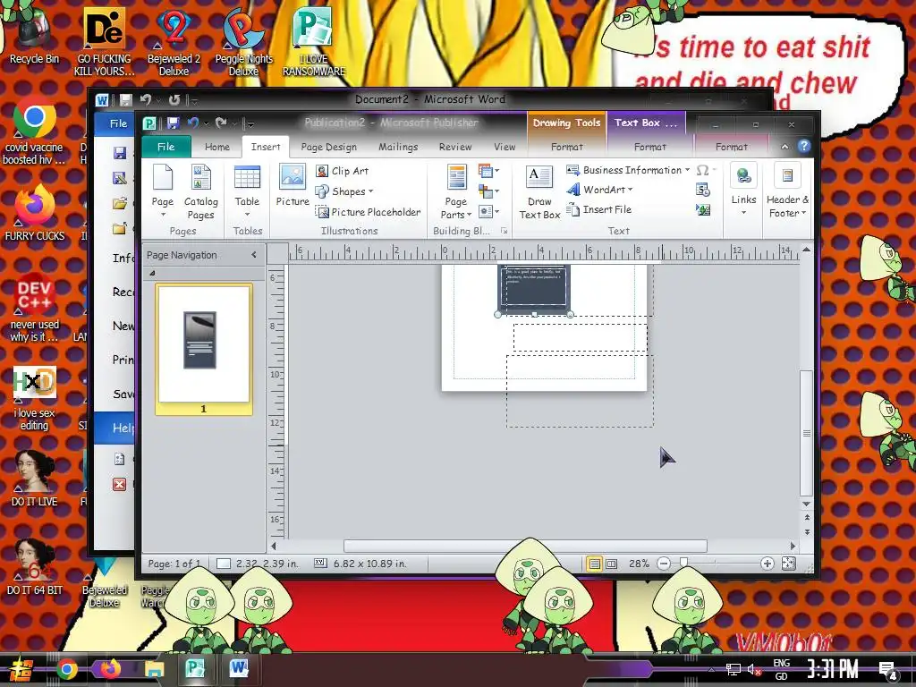The image size is (916, 687).
Task: Select the page 1 thumbnail in Page Navigation
Action: click(204, 349)
